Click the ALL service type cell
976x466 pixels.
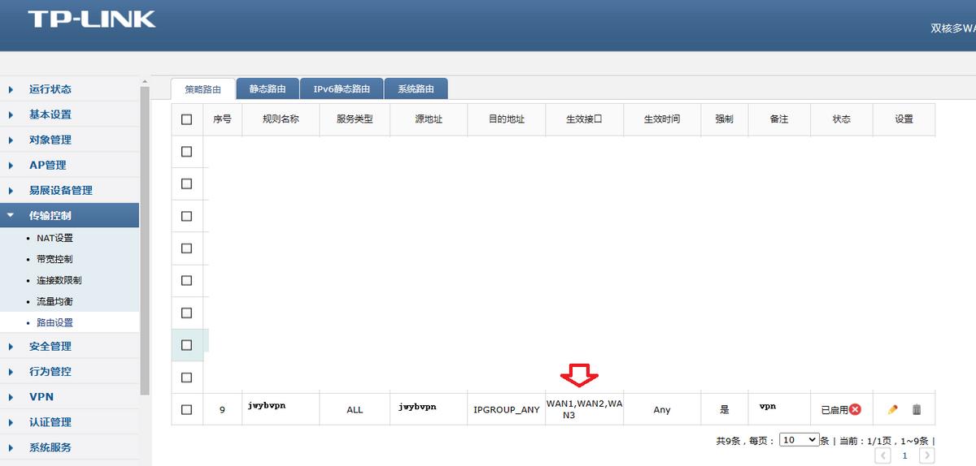pyautogui.click(x=355, y=410)
